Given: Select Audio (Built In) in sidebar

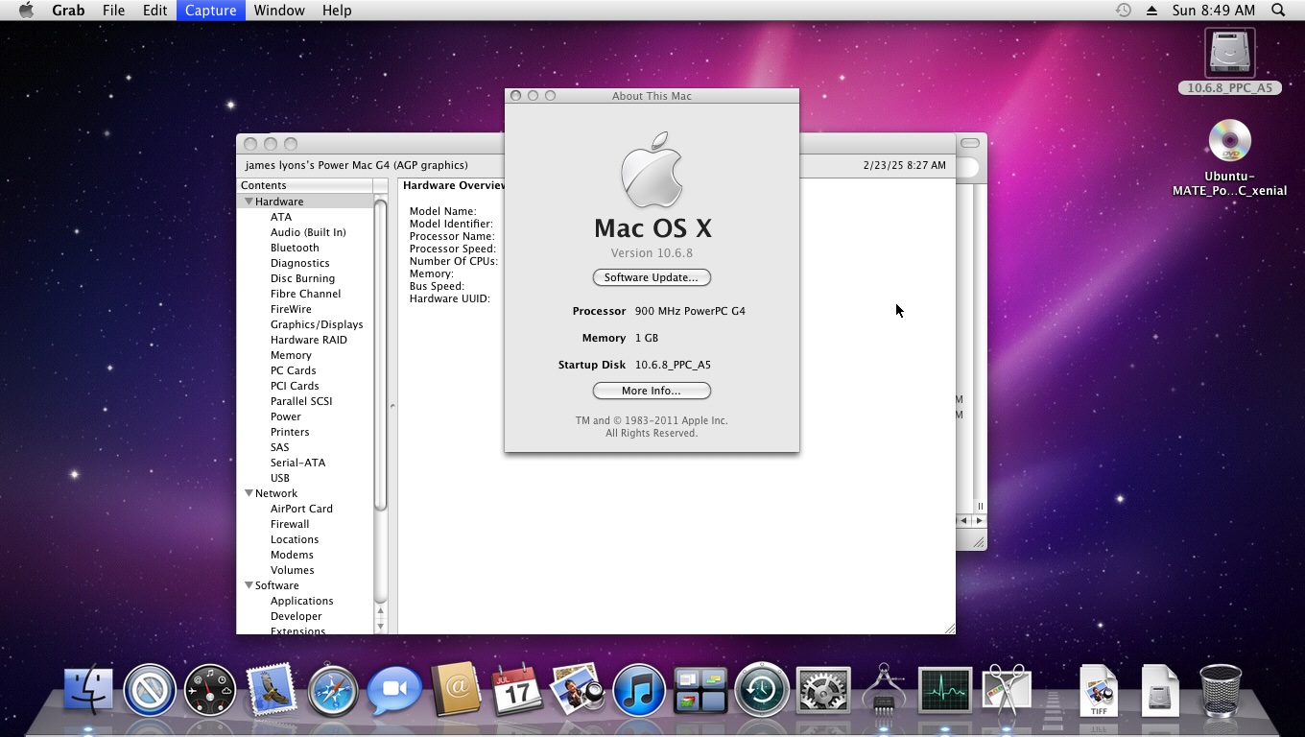Looking at the screenshot, I should click(308, 232).
